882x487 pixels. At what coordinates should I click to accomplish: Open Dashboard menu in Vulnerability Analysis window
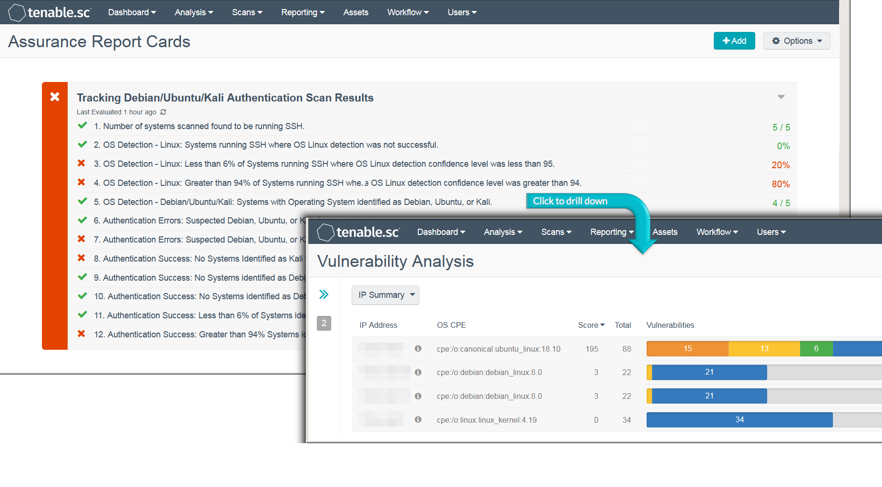[x=441, y=232]
